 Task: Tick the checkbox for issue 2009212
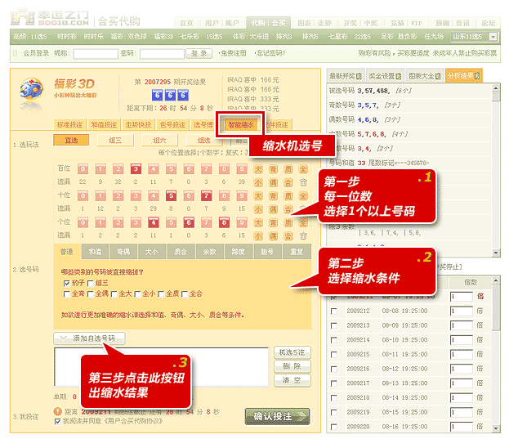[x=333, y=311]
